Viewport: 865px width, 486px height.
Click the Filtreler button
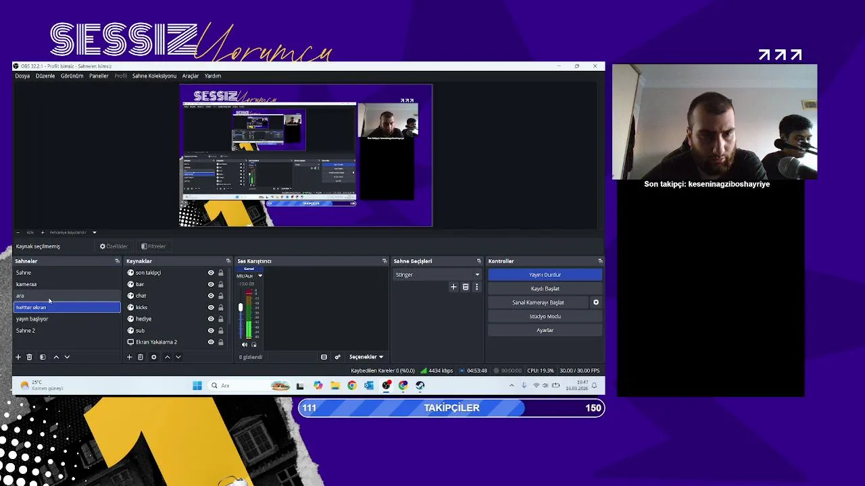153,246
